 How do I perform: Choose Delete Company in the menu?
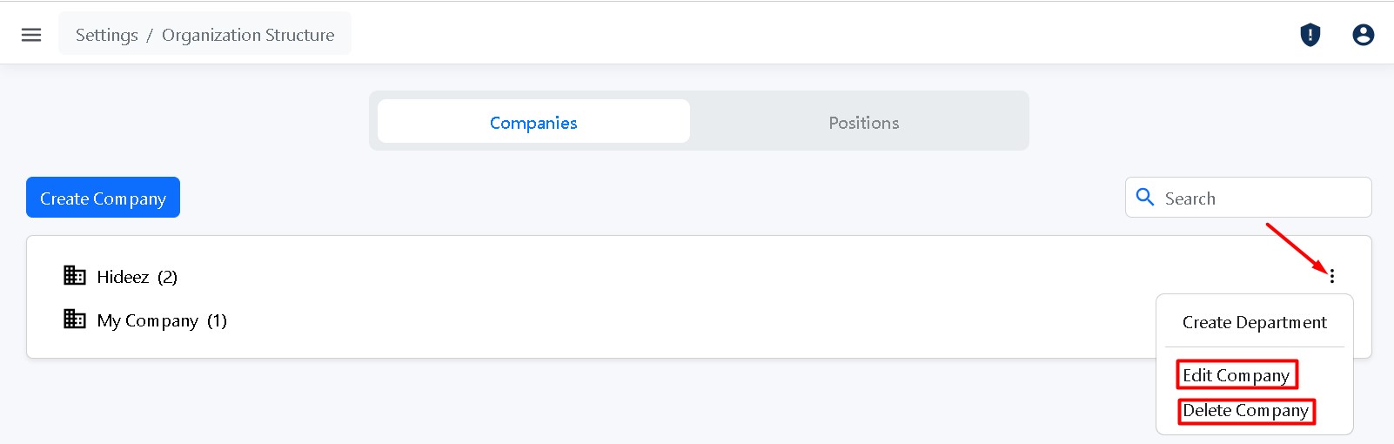coord(1245,411)
